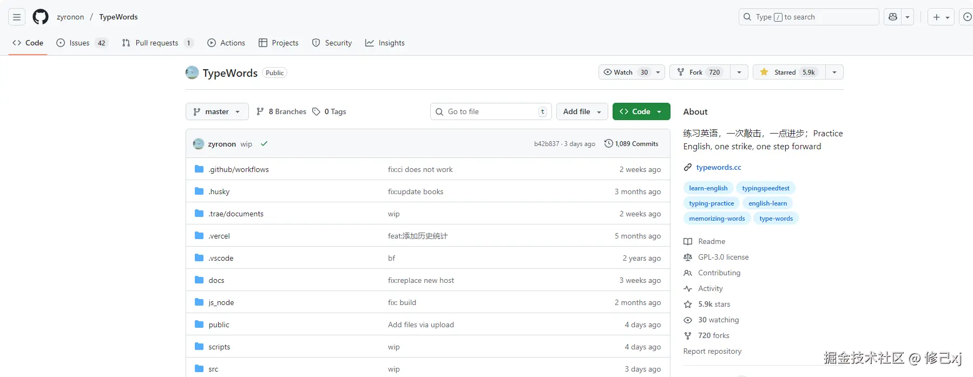View the 0 Tags link
This screenshot has height=377, width=973.
[x=329, y=111]
